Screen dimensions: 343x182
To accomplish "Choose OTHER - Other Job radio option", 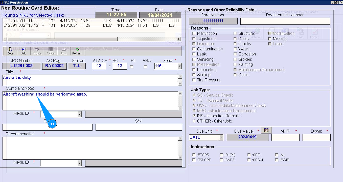I will point(194,121).
